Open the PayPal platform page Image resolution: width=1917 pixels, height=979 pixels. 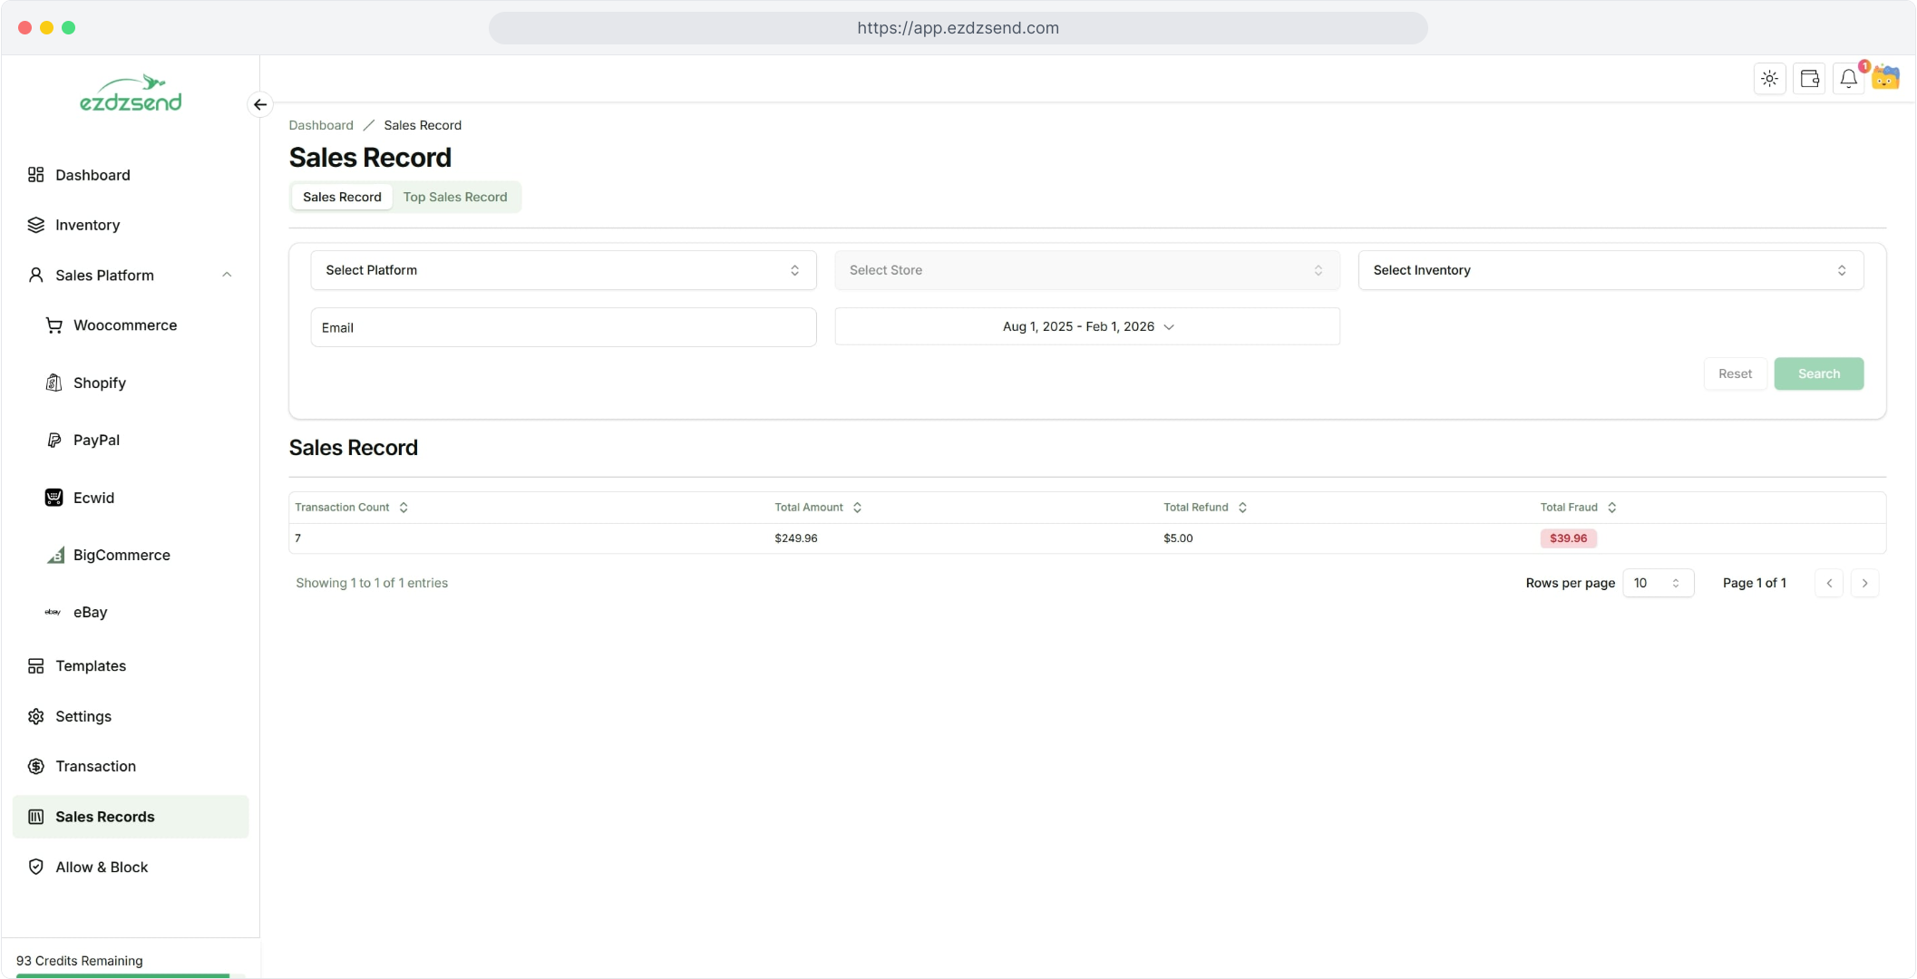pos(96,440)
